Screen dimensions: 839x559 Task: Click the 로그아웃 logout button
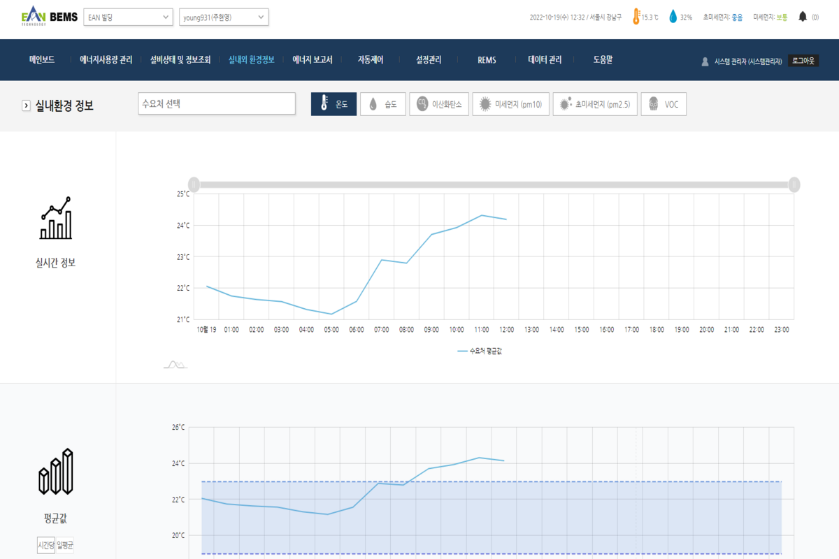(x=803, y=61)
